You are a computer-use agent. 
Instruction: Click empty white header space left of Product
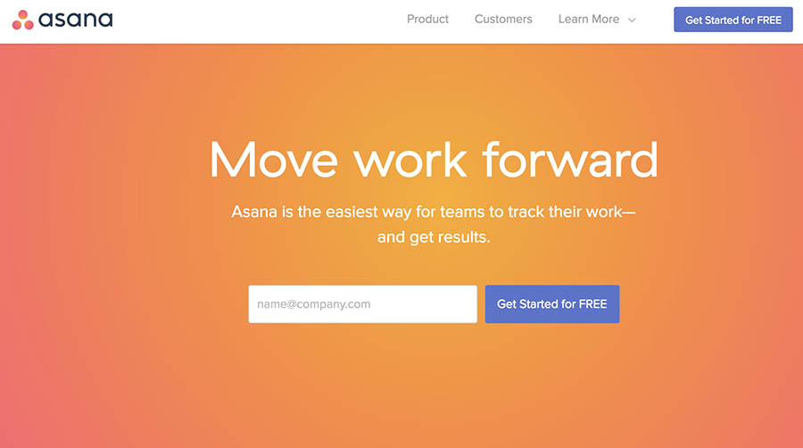(x=256, y=21)
